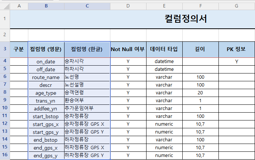Select row 2 header
The height and width of the screenshot is (160, 255).
[5, 35]
